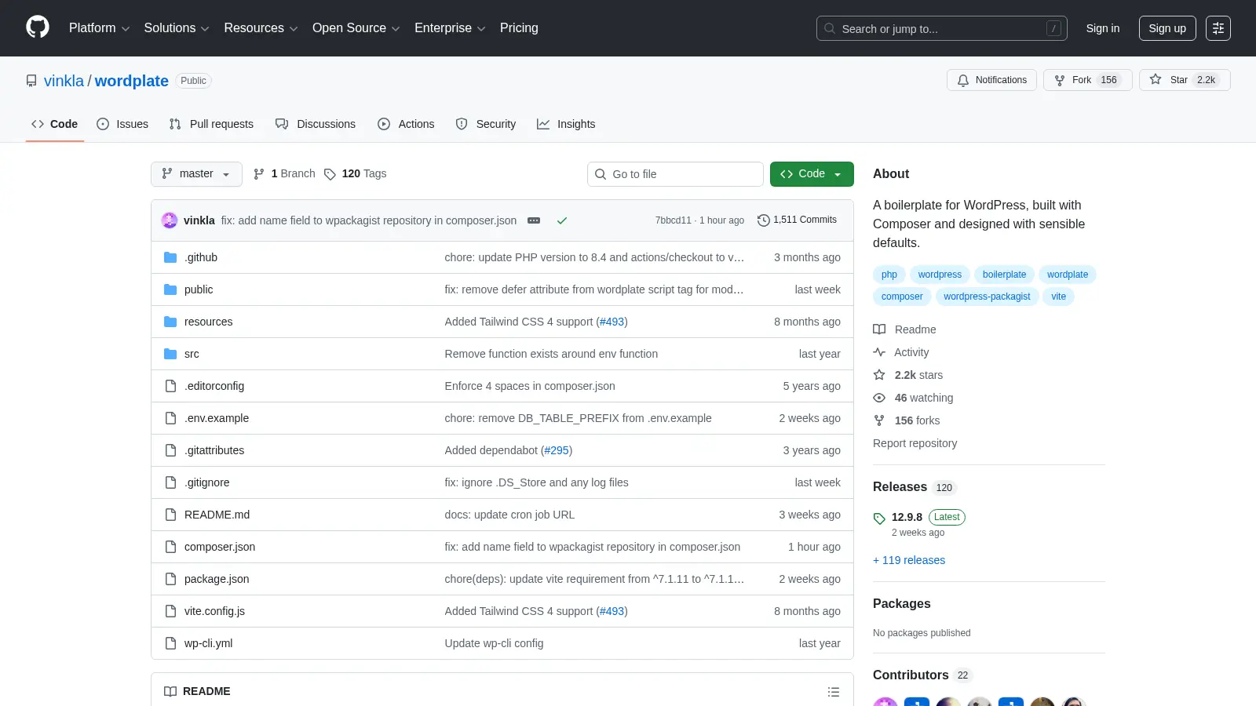Select the wordpress-packagist topic tag

[x=987, y=297]
